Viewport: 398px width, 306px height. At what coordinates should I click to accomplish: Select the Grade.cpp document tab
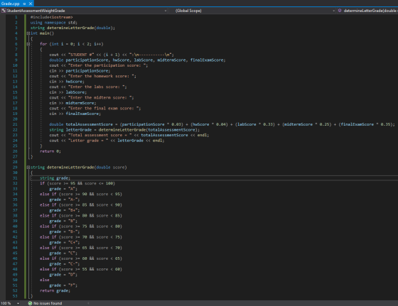pos(11,4)
